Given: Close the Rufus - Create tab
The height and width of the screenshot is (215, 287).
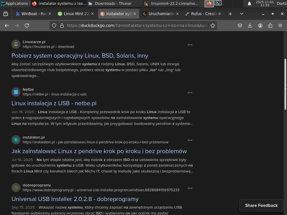Looking at the screenshot, I should [x=220, y=14].
